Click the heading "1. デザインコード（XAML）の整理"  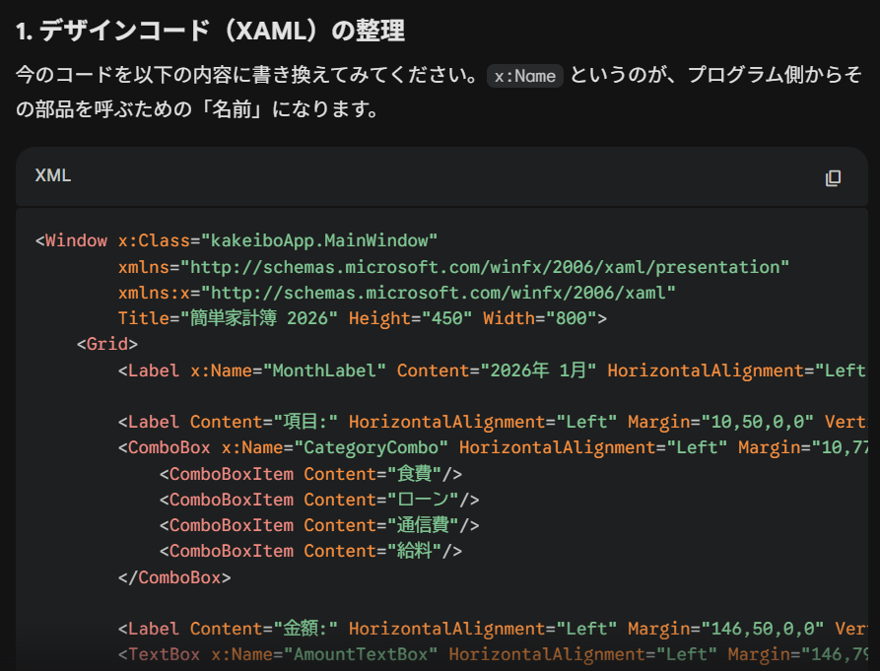point(210,31)
